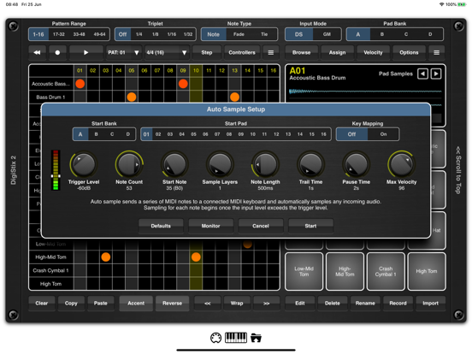Click the orange note on High-Mid Tom step 03
Screen dimensions: 472x354
(106, 257)
